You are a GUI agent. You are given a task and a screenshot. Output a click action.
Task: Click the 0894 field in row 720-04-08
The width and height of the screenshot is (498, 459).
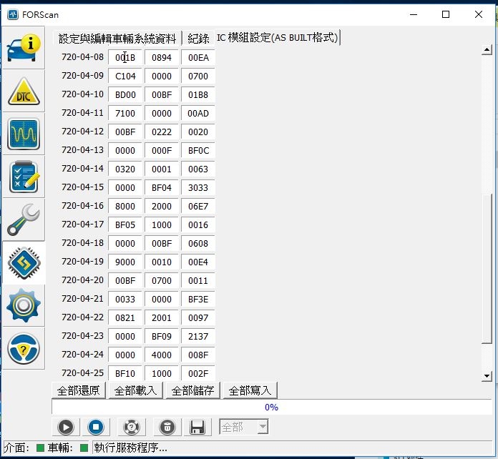click(162, 57)
